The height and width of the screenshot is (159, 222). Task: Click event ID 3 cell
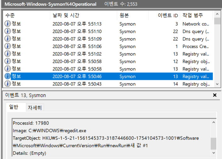click(177, 24)
